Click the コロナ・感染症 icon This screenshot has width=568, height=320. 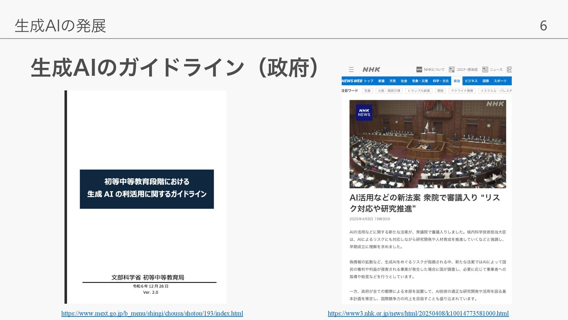point(452,70)
